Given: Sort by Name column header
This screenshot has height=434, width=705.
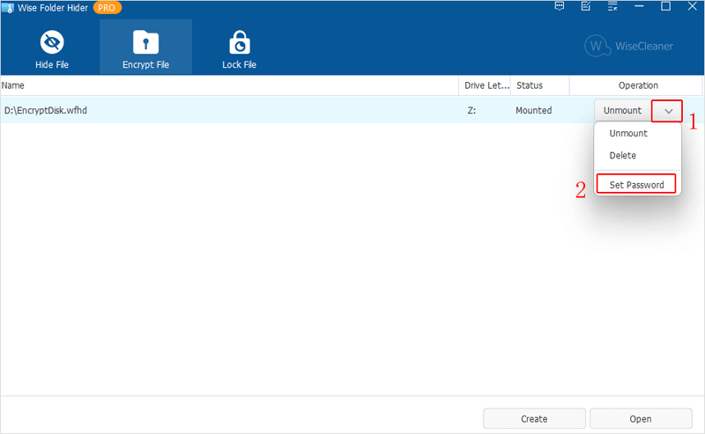Looking at the screenshot, I should pos(229,85).
